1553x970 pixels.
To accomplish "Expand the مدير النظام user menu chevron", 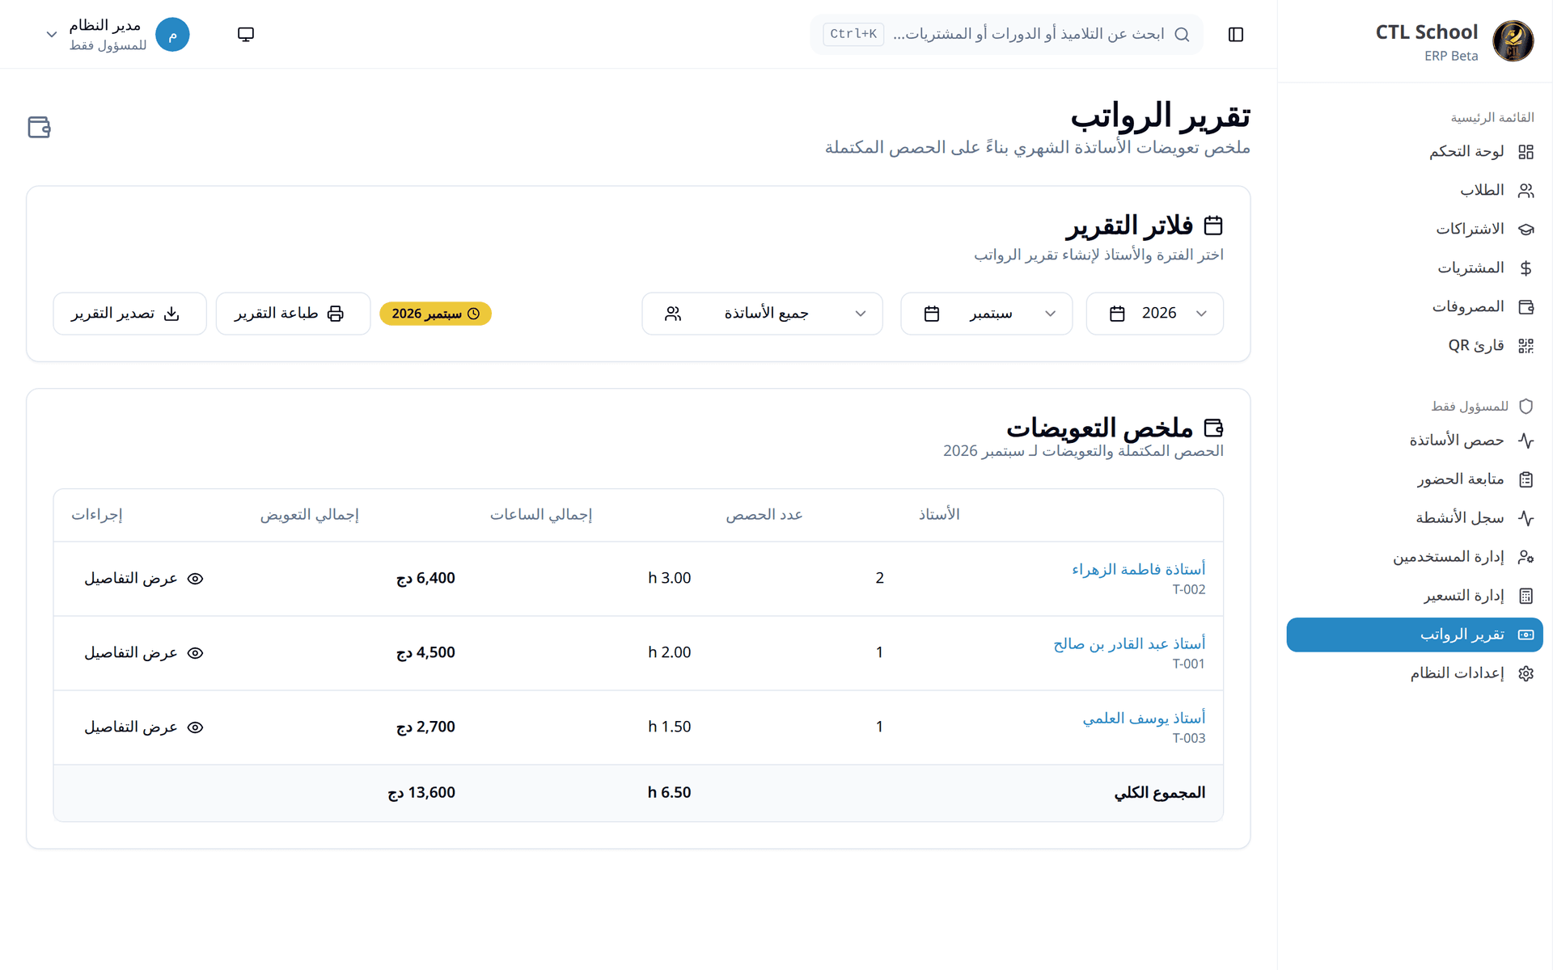I will tap(52, 35).
